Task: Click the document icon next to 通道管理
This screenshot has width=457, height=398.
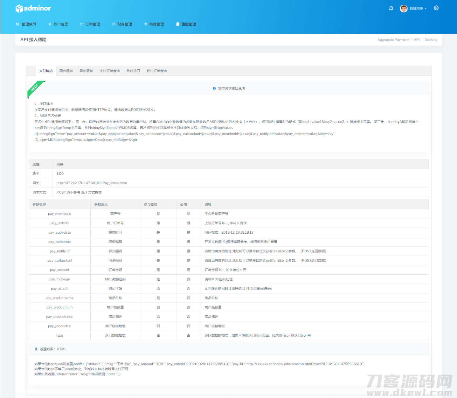Action: (x=177, y=24)
